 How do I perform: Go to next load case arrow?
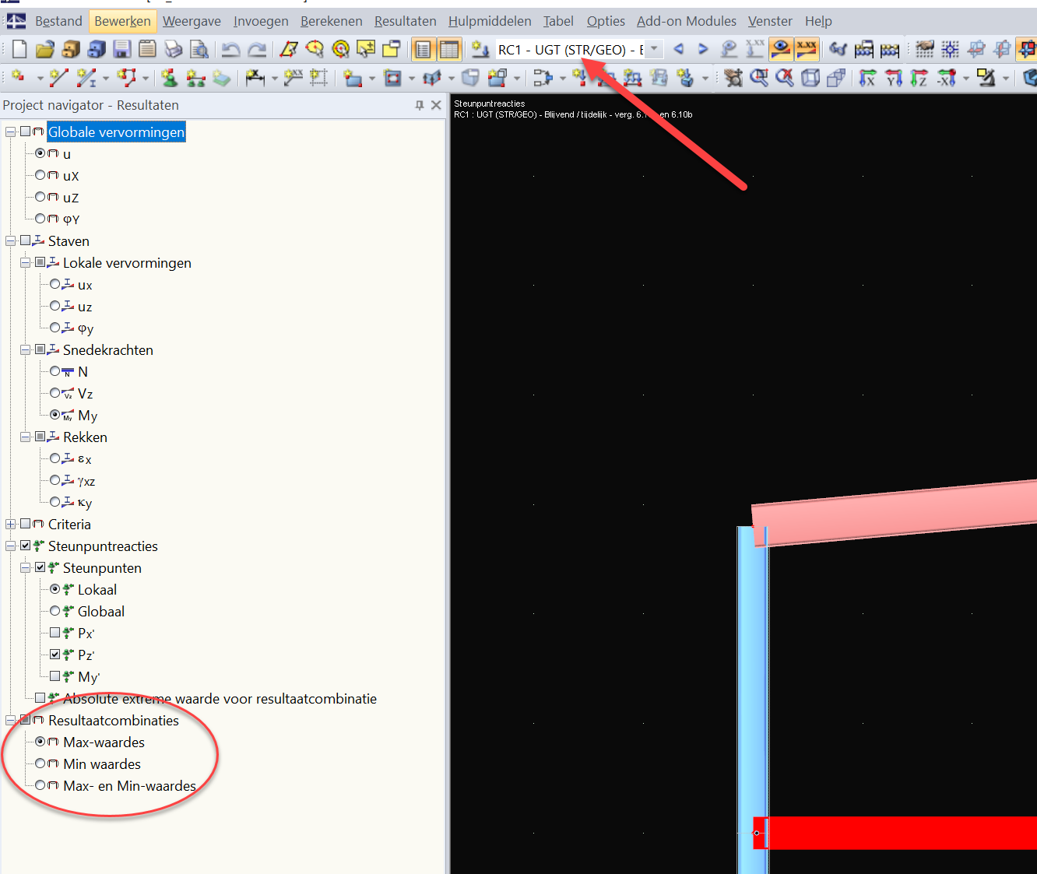[703, 49]
